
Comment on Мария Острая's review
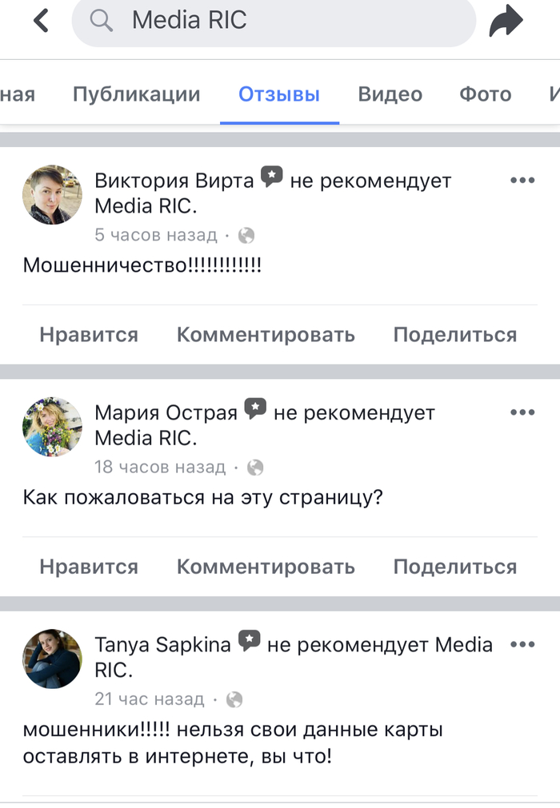[266, 567]
